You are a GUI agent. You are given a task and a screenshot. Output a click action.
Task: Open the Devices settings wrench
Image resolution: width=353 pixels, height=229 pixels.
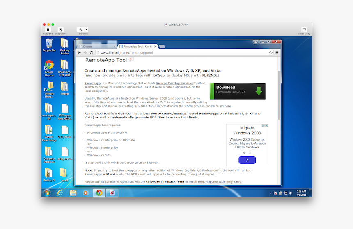[80, 29]
